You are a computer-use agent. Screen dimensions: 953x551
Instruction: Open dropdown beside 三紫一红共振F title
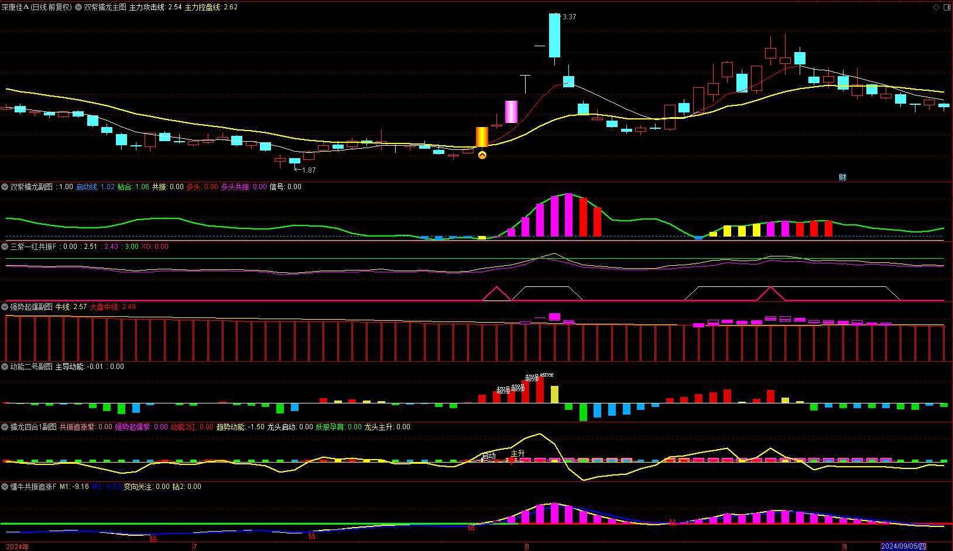tap(5, 247)
